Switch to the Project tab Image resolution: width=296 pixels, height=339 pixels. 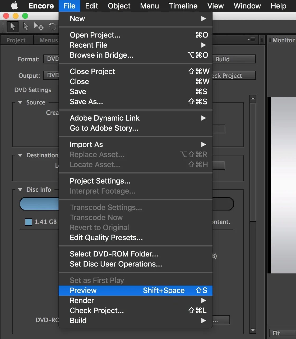pos(16,40)
